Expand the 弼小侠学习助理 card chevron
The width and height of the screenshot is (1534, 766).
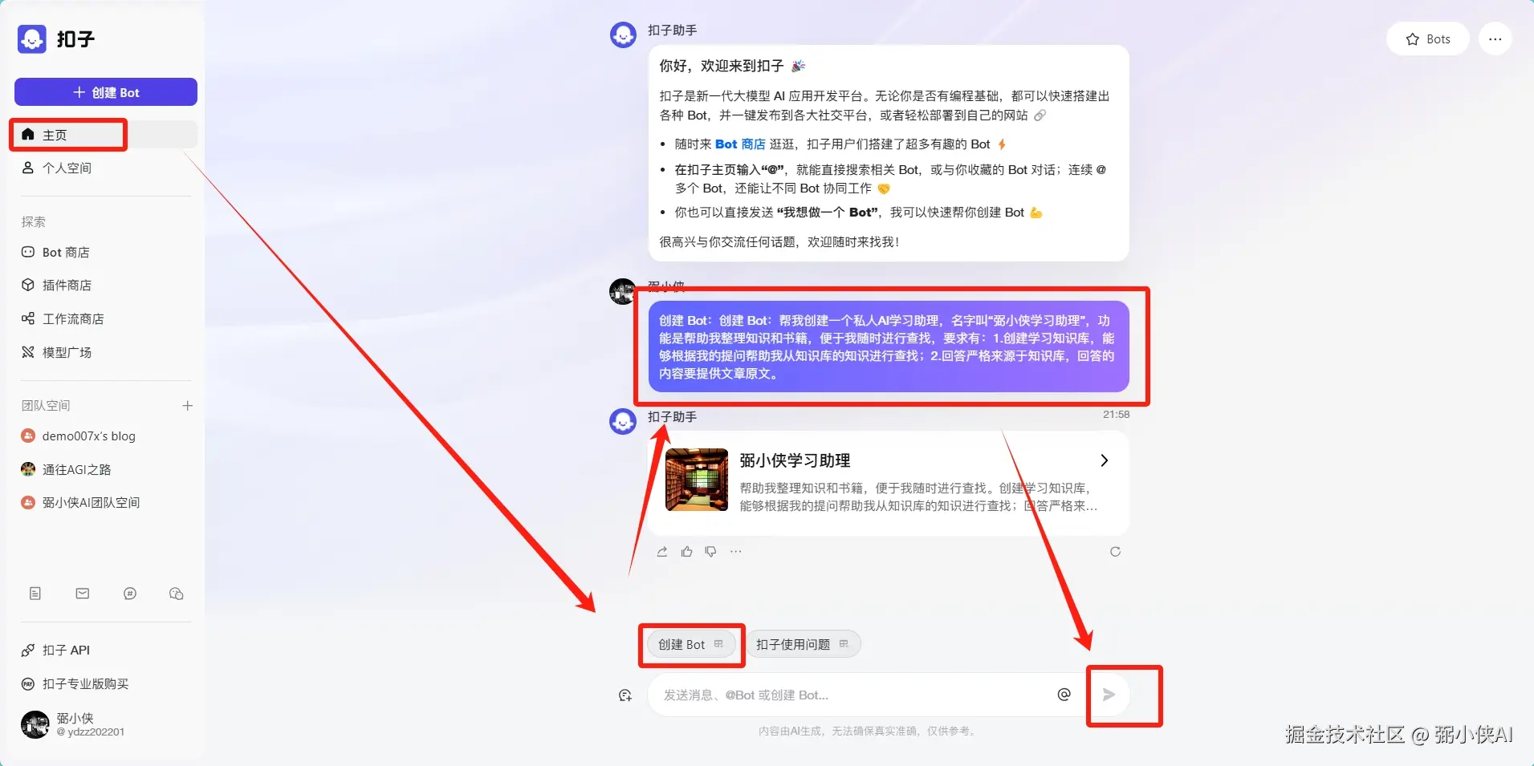[x=1105, y=460]
